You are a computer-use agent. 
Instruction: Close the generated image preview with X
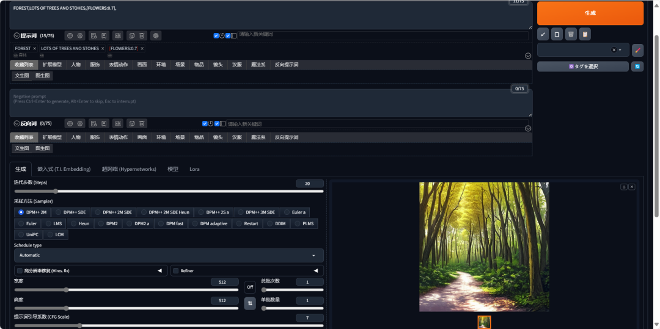click(x=632, y=187)
